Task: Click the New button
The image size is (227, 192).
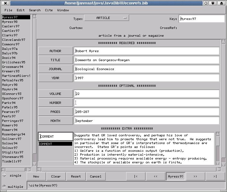Action: click(x=36, y=176)
